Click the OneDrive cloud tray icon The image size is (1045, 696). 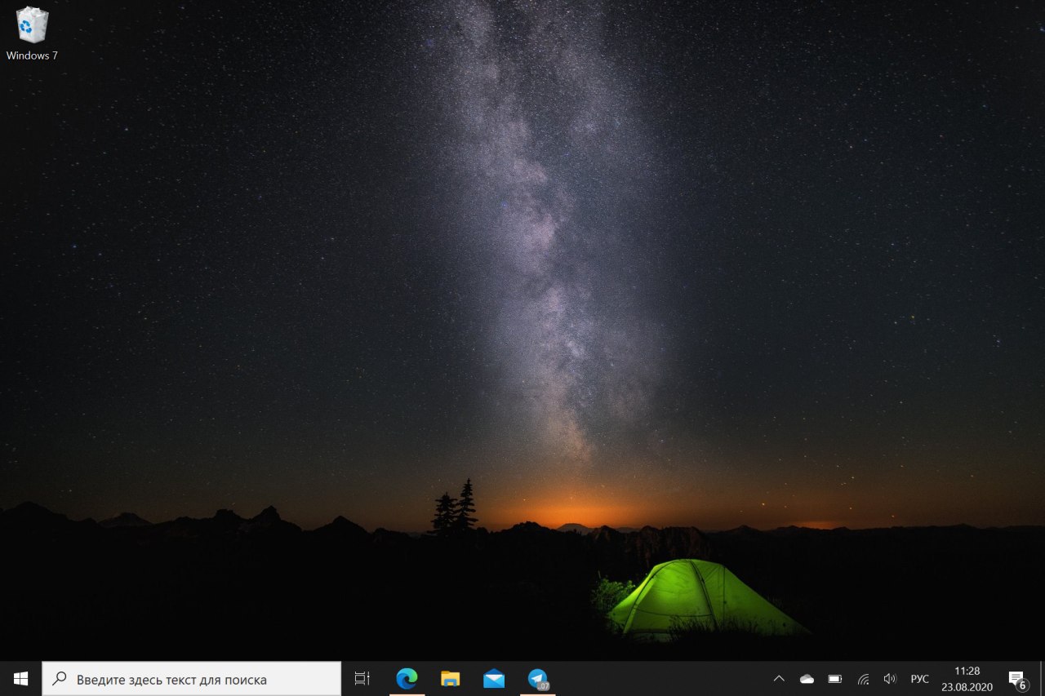807,678
